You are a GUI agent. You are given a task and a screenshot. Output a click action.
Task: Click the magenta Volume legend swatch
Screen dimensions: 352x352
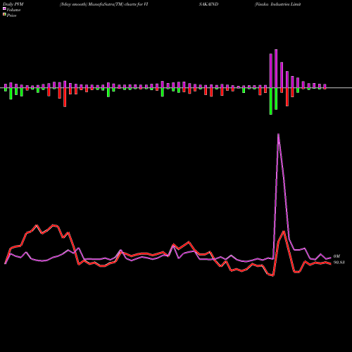[4, 9]
